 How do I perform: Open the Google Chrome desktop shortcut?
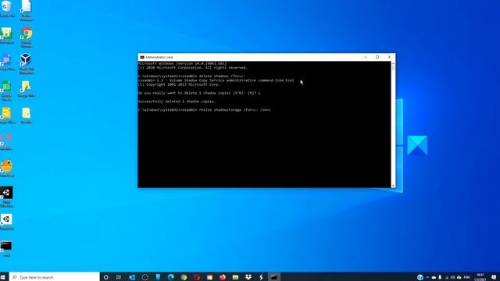click(x=27, y=37)
